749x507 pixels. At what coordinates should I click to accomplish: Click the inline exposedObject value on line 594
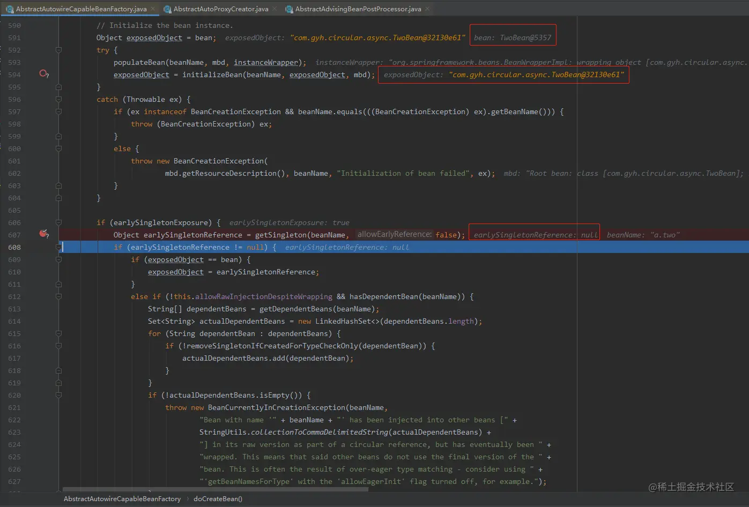504,74
